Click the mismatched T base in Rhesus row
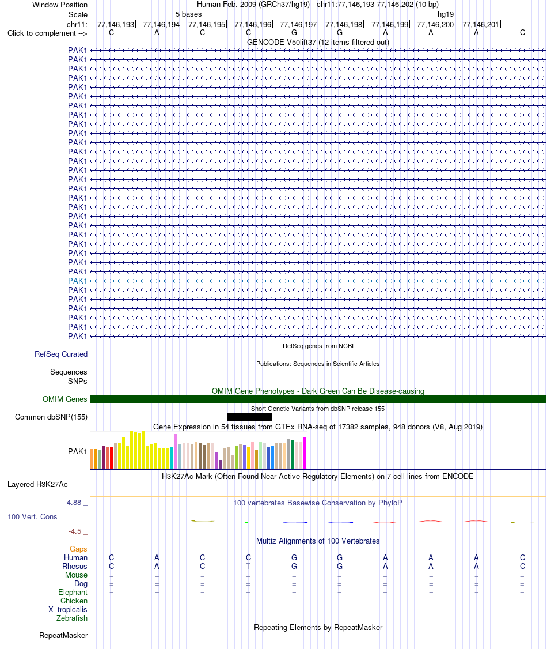 [x=248, y=566]
